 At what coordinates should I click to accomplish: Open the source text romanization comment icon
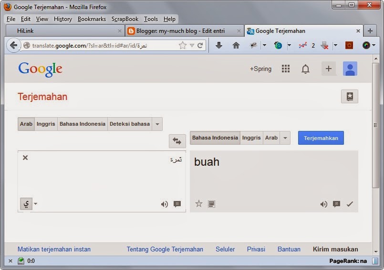click(177, 204)
